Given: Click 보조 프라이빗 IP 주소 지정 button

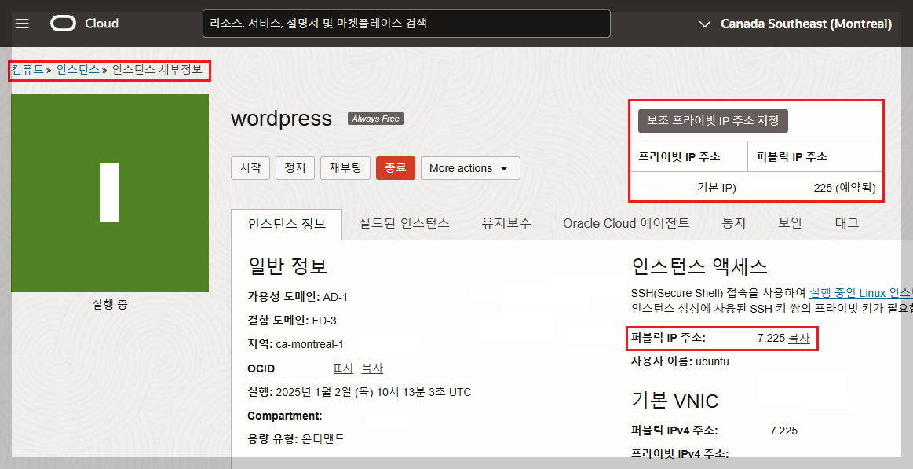Looking at the screenshot, I should (713, 121).
